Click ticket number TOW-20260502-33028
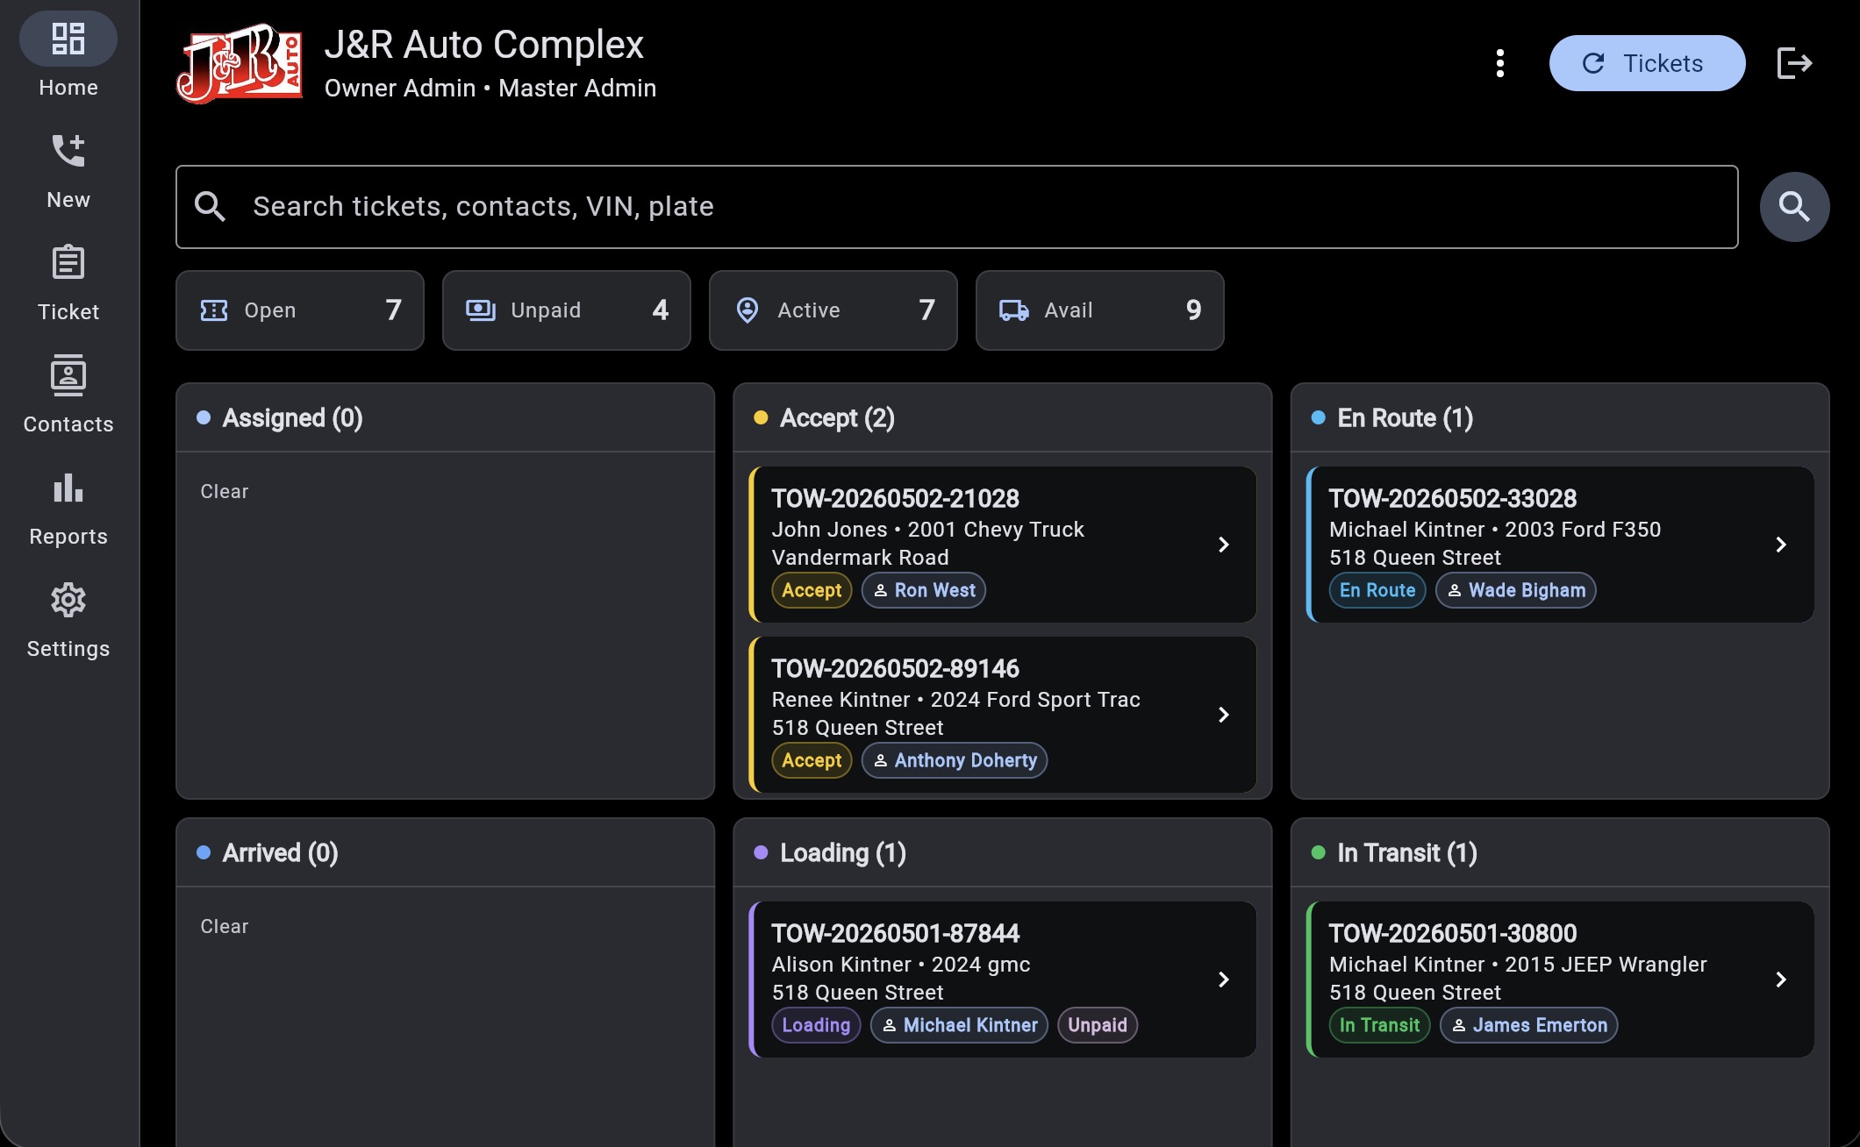This screenshot has width=1860, height=1147. (1452, 499)
